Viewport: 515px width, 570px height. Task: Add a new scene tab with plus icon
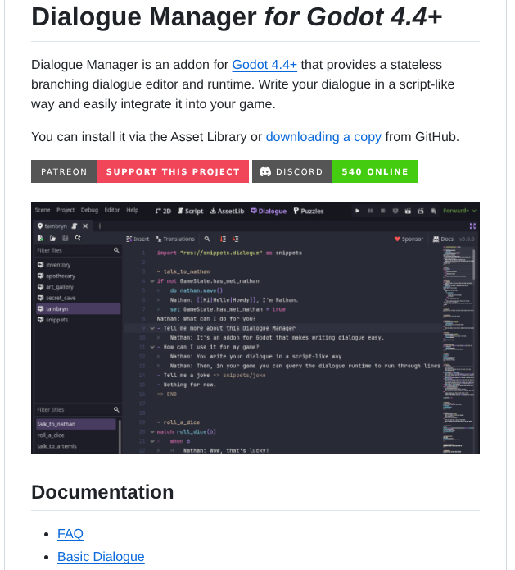99,226
